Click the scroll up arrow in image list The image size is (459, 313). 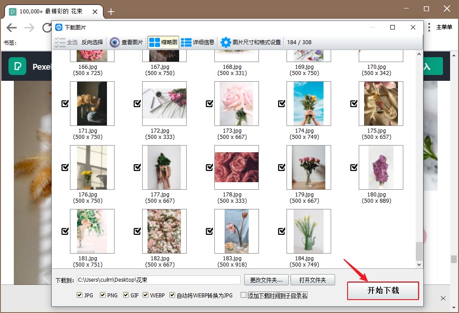coord(419,54)
